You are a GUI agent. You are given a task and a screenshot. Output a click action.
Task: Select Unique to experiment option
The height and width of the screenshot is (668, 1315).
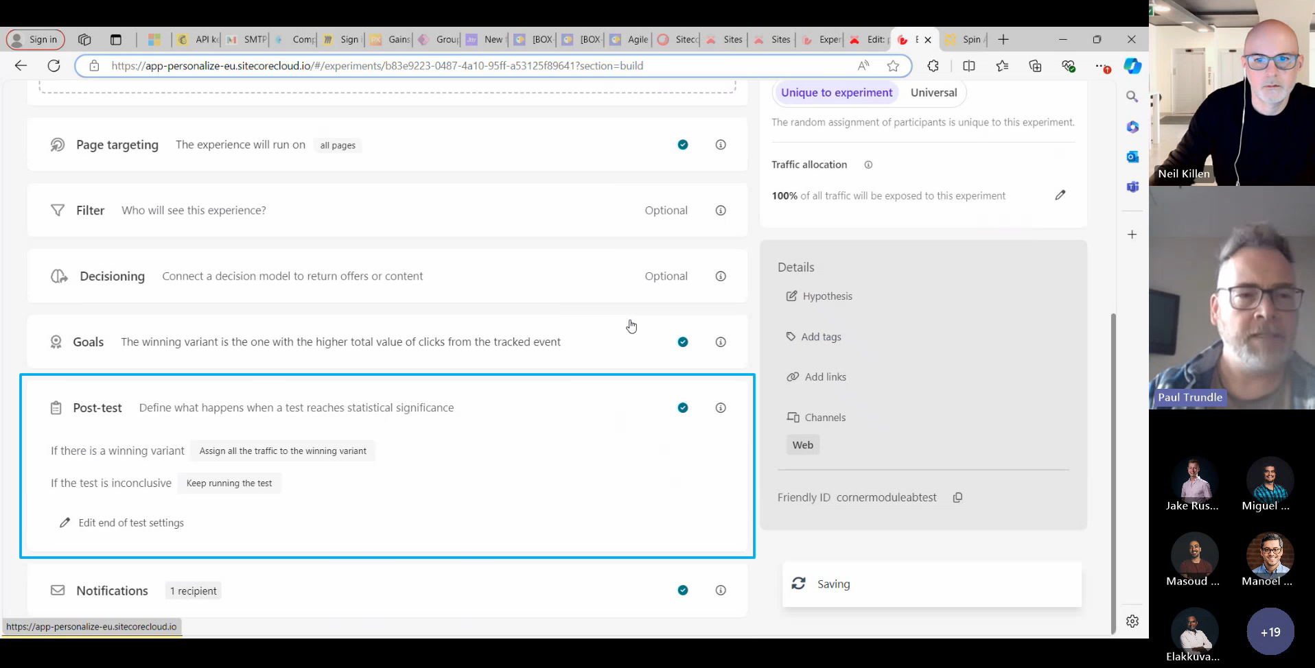[x=836, y=93]
